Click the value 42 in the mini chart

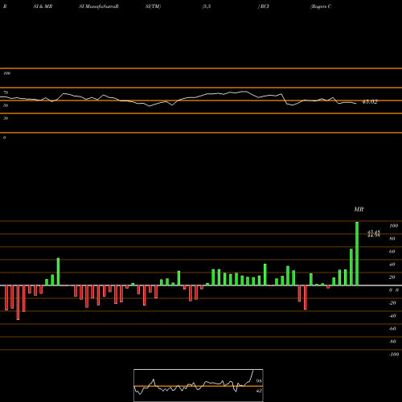click(x=259, y=391)
